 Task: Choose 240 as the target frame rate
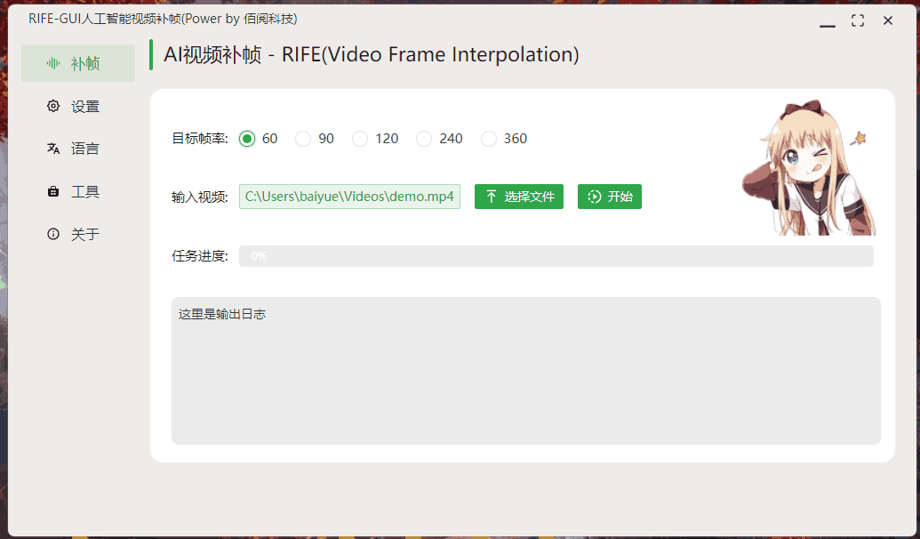coord(424,139)
